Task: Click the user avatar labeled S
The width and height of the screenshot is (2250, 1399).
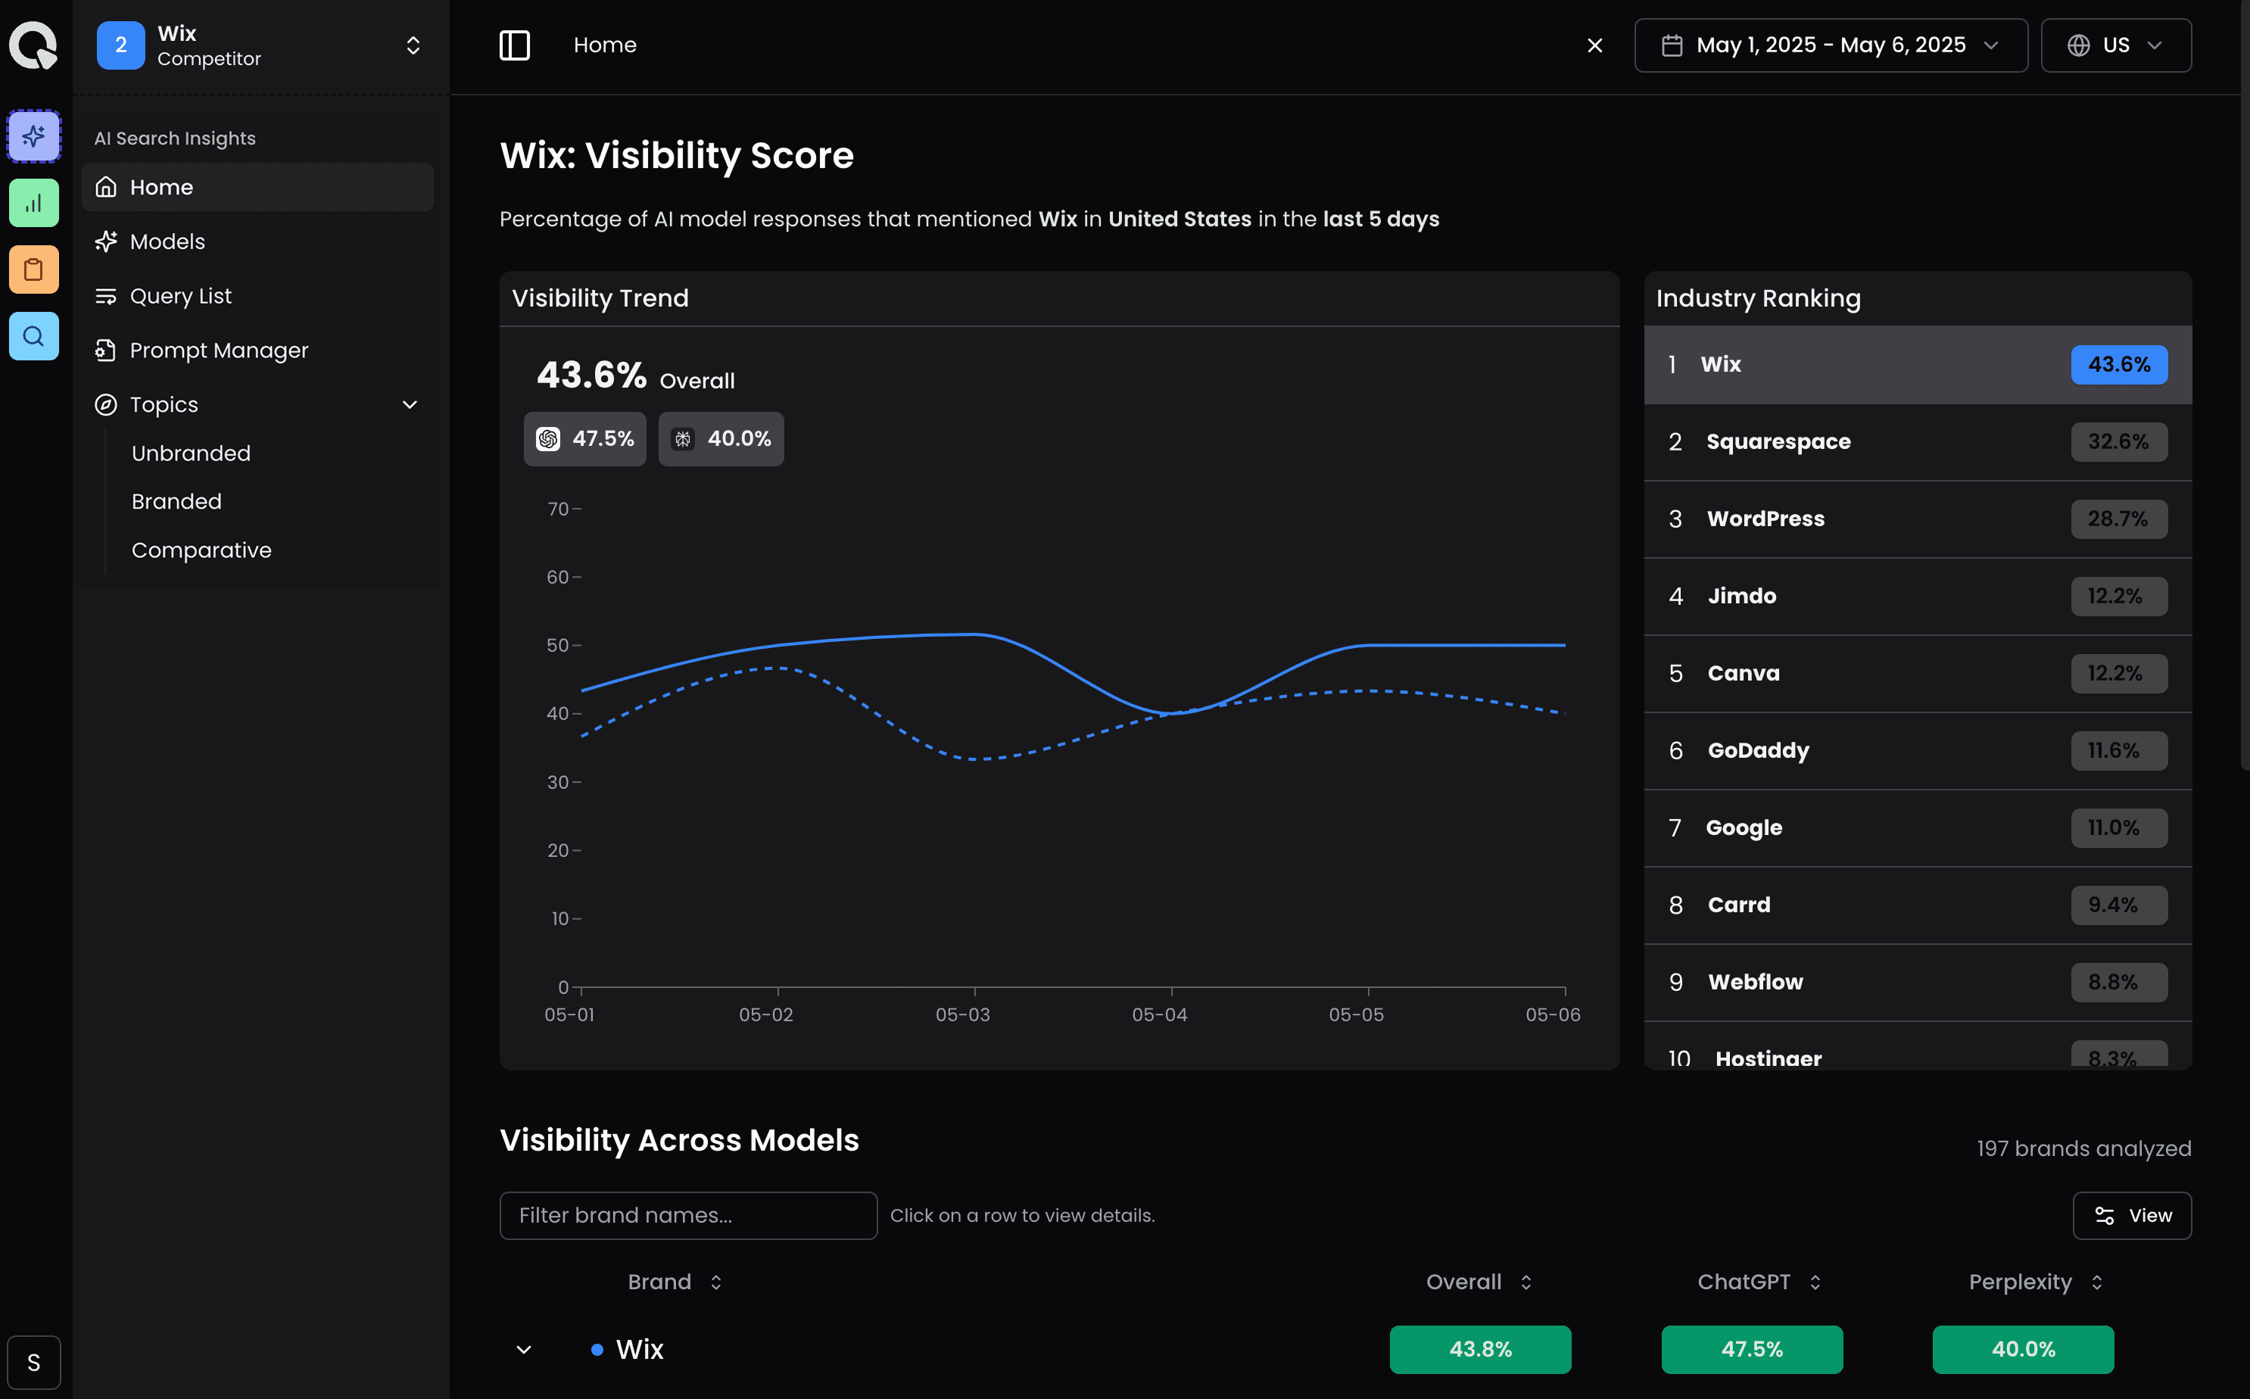Action: point(34,1362)
